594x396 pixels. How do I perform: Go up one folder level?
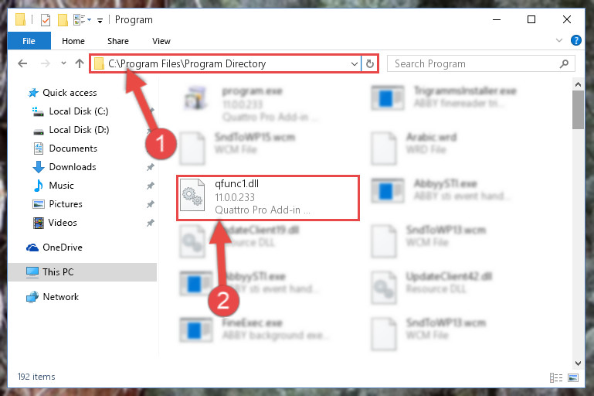point(80,63)
